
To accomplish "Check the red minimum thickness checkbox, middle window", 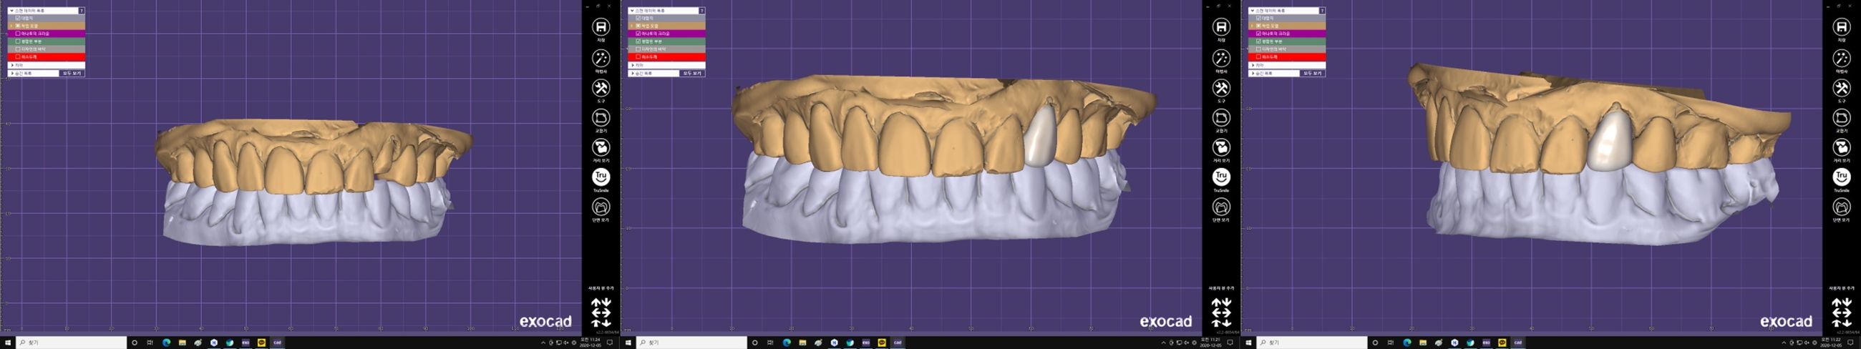I will [x=638, y=56].
